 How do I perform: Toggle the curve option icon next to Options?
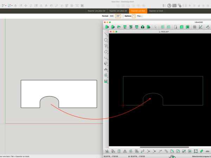click(134, 16)
